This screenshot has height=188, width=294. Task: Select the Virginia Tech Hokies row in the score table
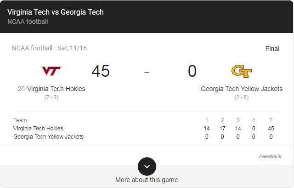pos(144,129)
